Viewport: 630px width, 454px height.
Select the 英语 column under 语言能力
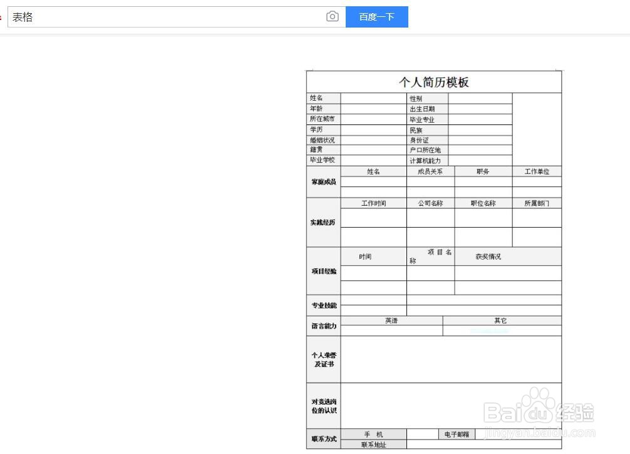[390, 320]
